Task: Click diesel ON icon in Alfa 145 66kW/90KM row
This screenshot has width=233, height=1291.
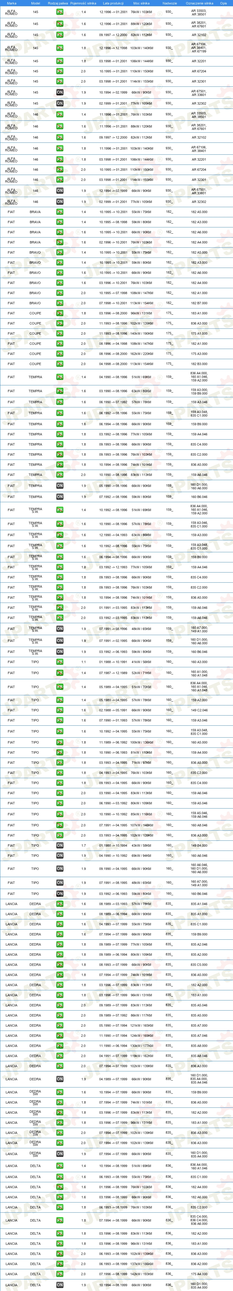Action: 60,92
